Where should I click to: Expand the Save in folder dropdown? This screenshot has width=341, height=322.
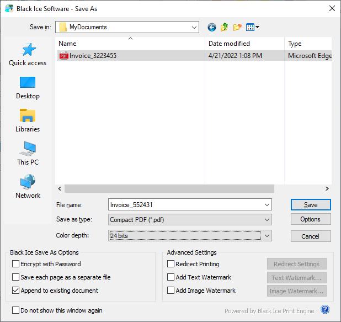click(194, 27)
